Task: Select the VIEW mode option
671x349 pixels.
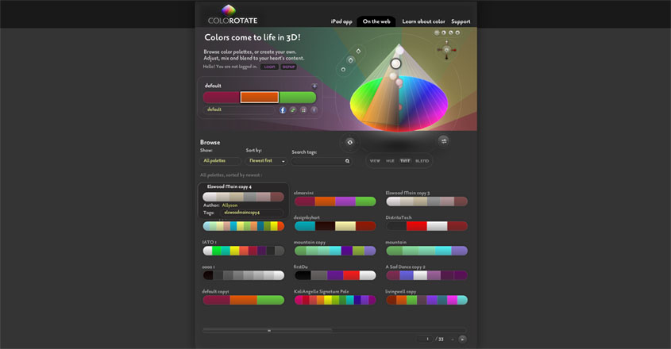Action: click(375, 161)
